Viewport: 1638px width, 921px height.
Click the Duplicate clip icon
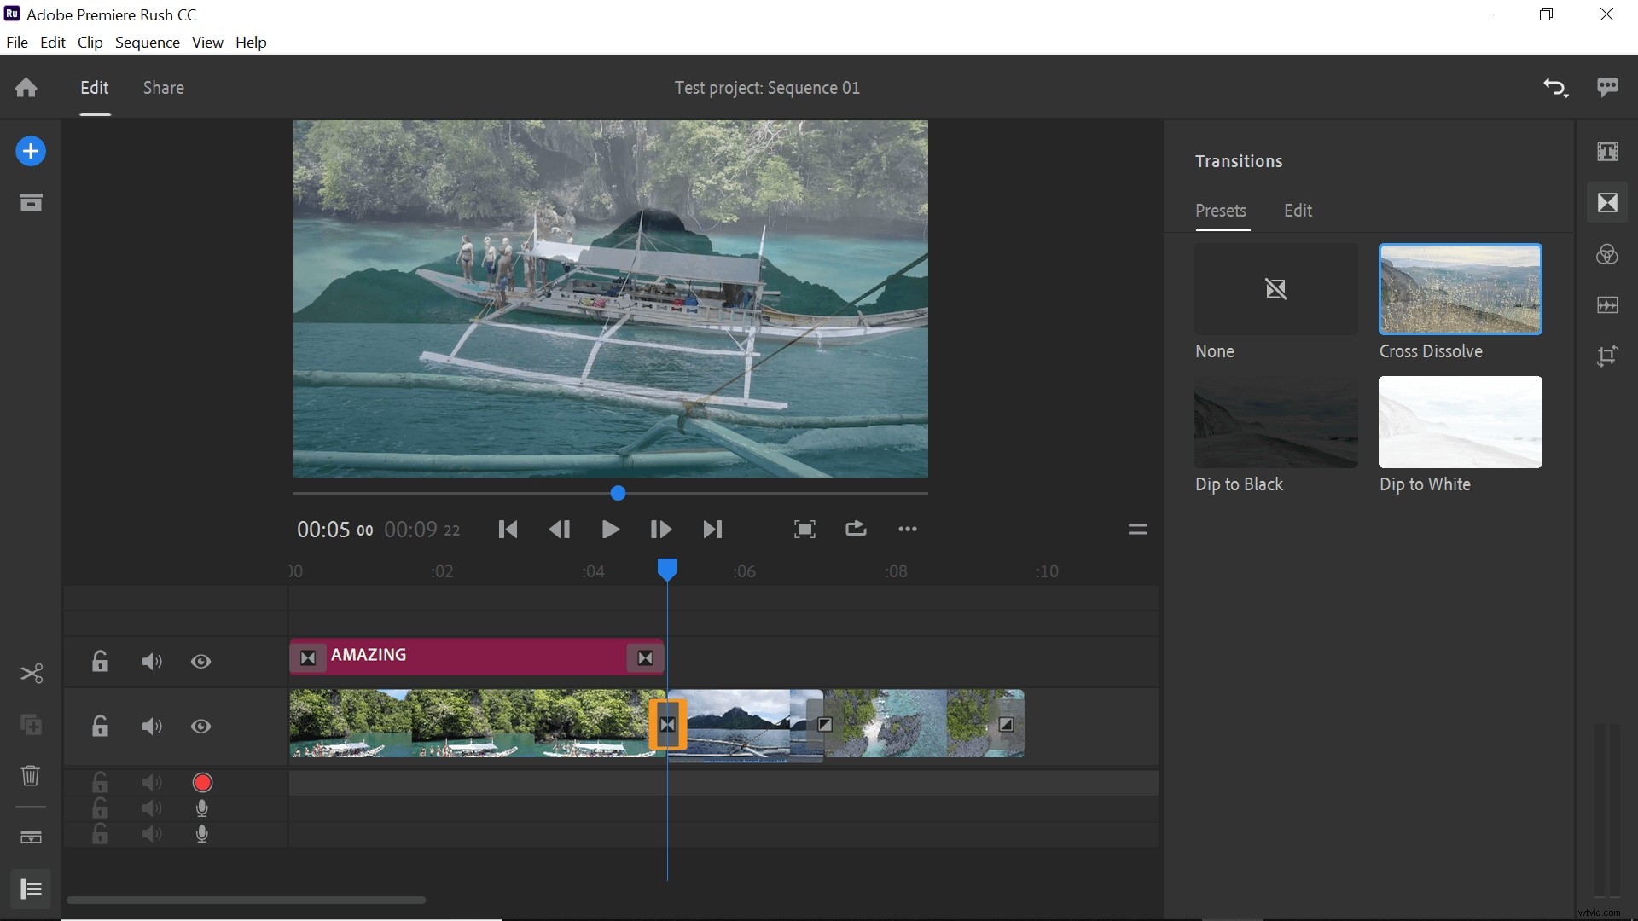pyautogui.click(x=32, y=725)
